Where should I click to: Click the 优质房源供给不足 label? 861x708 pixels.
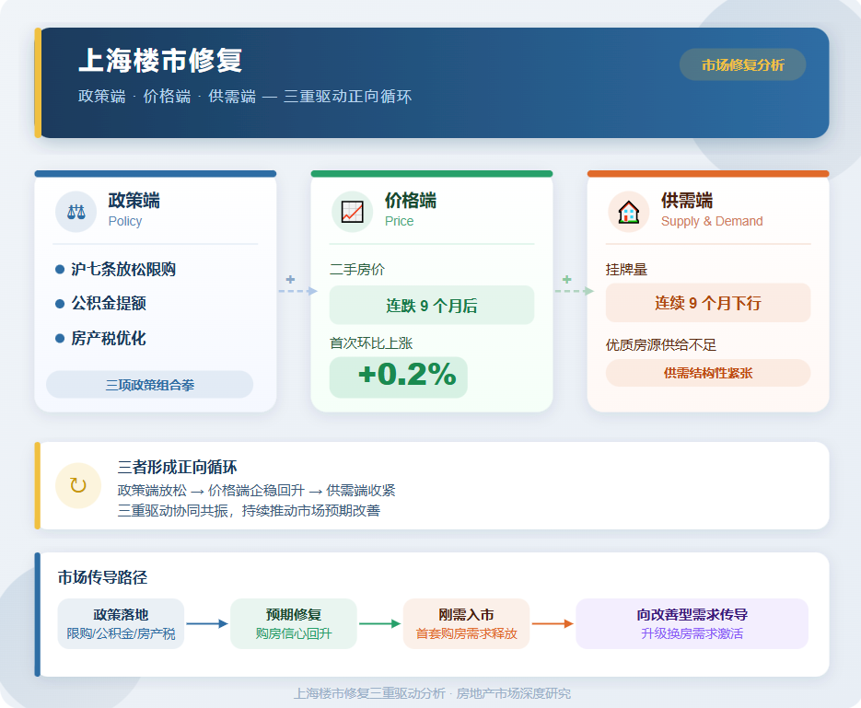coord(661,344)
